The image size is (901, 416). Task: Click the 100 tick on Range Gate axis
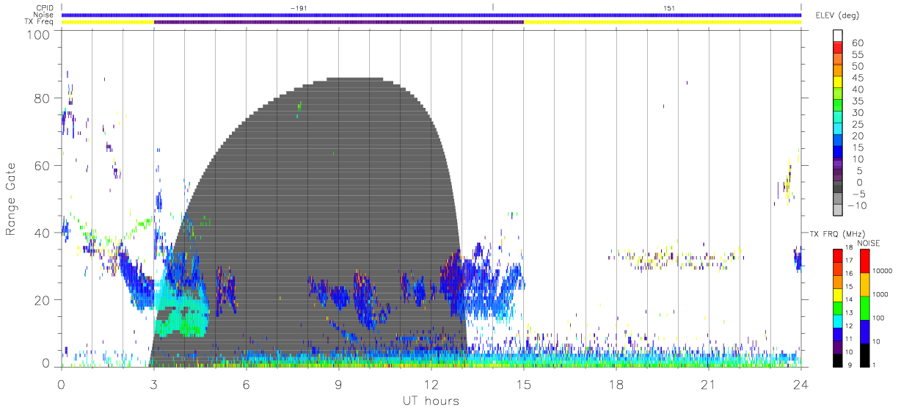(x=37, y=34)
